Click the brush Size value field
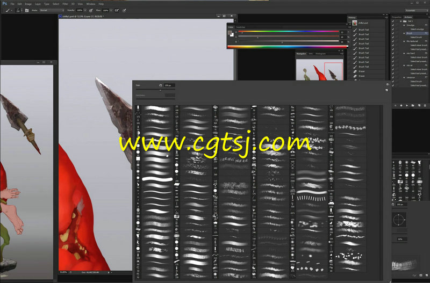Image resolution: width=430 pixels, height=283 pixels. [x=169, y=85]
